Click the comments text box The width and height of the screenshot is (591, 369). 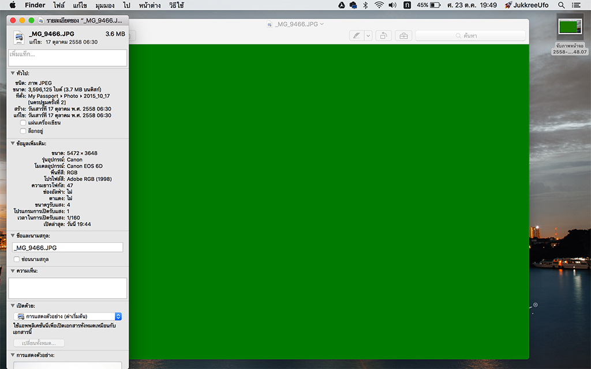point(68,288)
